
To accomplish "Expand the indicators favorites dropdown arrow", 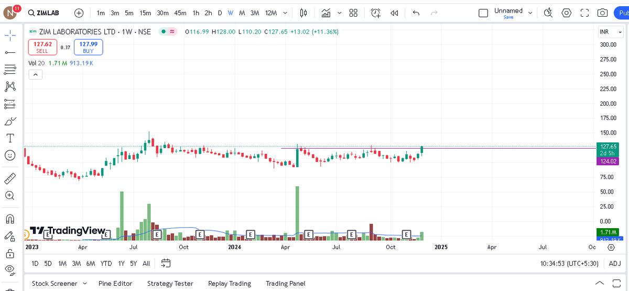I will 339,13.
